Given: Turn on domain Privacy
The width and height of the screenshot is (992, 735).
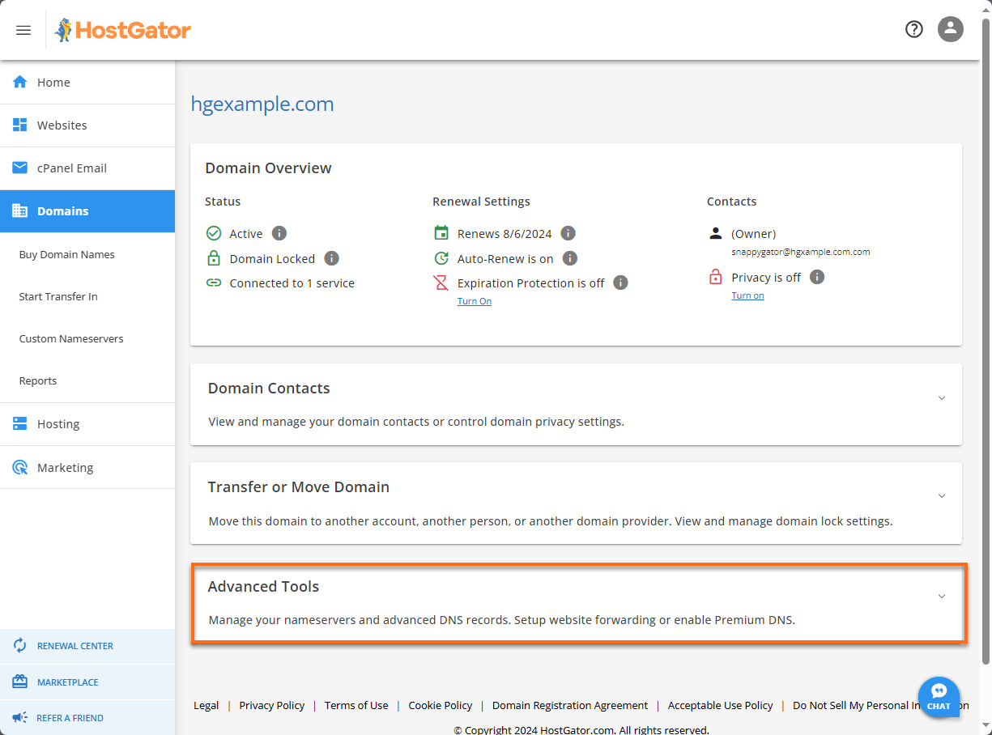Looking at the screenshot, I should pos(747,295).
